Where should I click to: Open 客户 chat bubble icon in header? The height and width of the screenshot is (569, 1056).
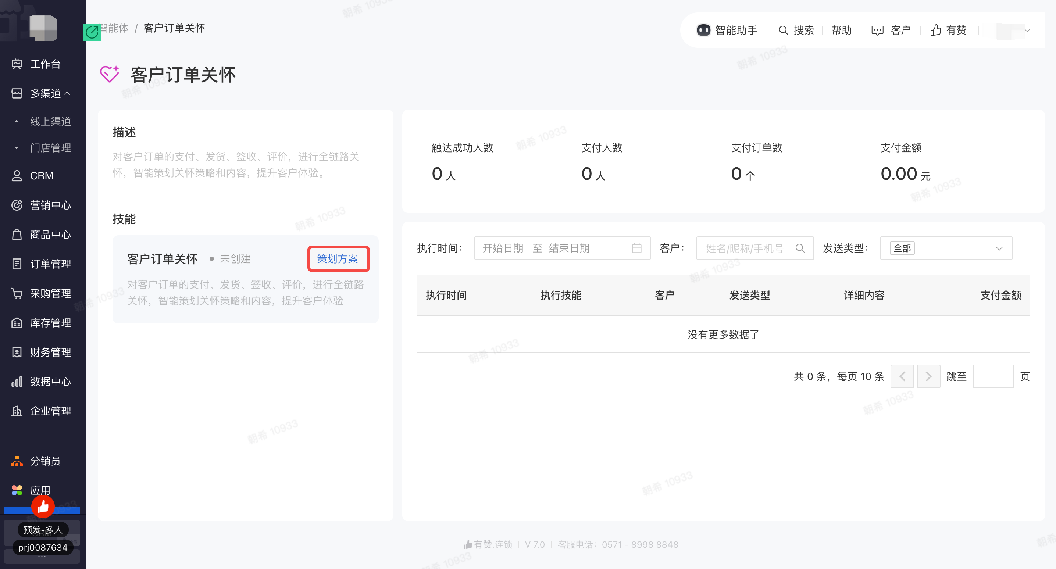tap(877, 31)
